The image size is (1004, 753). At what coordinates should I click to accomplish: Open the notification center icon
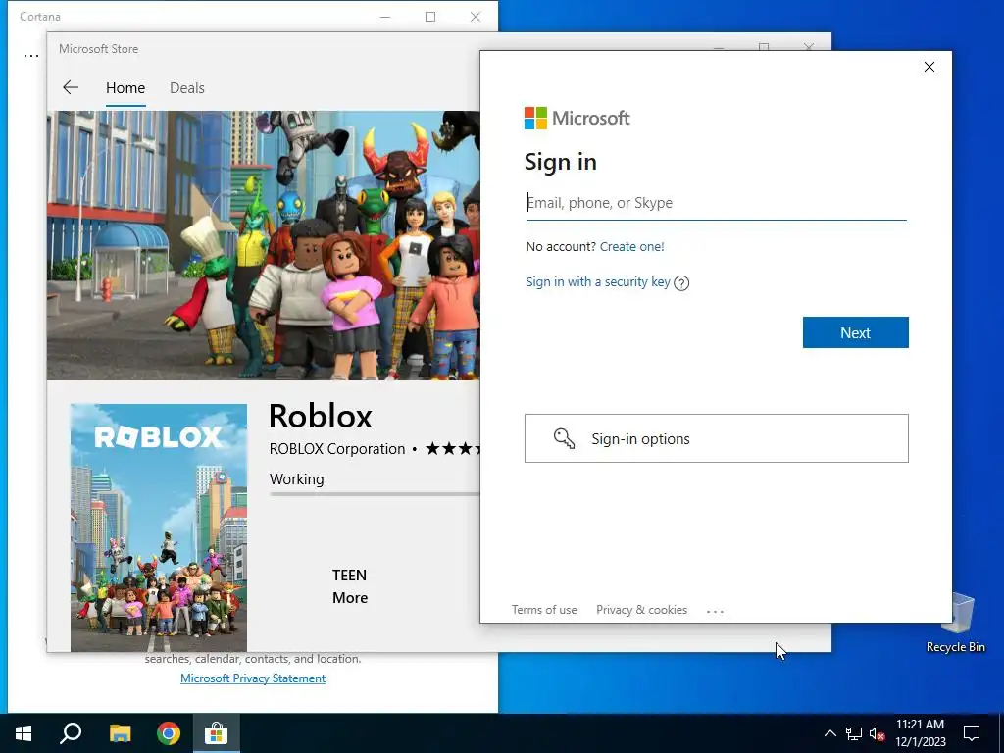(972, 733)
